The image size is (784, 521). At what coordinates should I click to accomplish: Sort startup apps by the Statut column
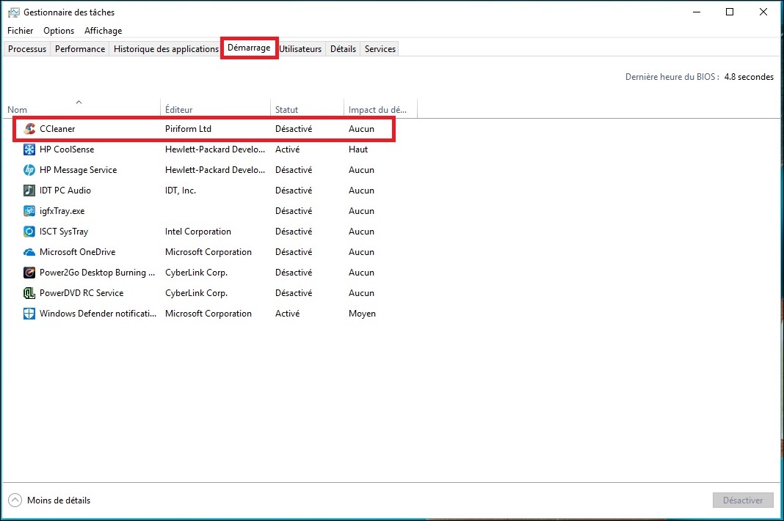pyautogui.click(x=288, y=108)
